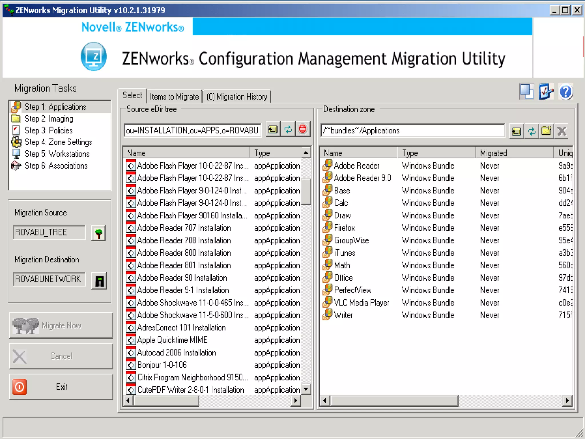Select Step 4: Zone Settings task
This screenshot has width=585, height=439.
pyautogui.click(x=60, y=142)
